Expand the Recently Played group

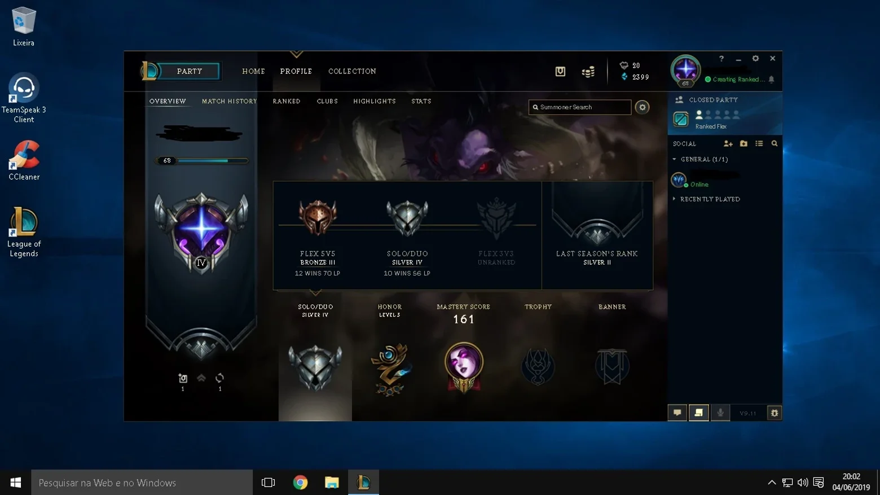pyautogui.click(x=674, y=199)
